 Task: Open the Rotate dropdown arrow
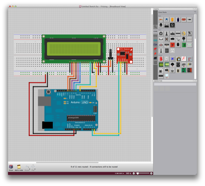pos(29,169)
